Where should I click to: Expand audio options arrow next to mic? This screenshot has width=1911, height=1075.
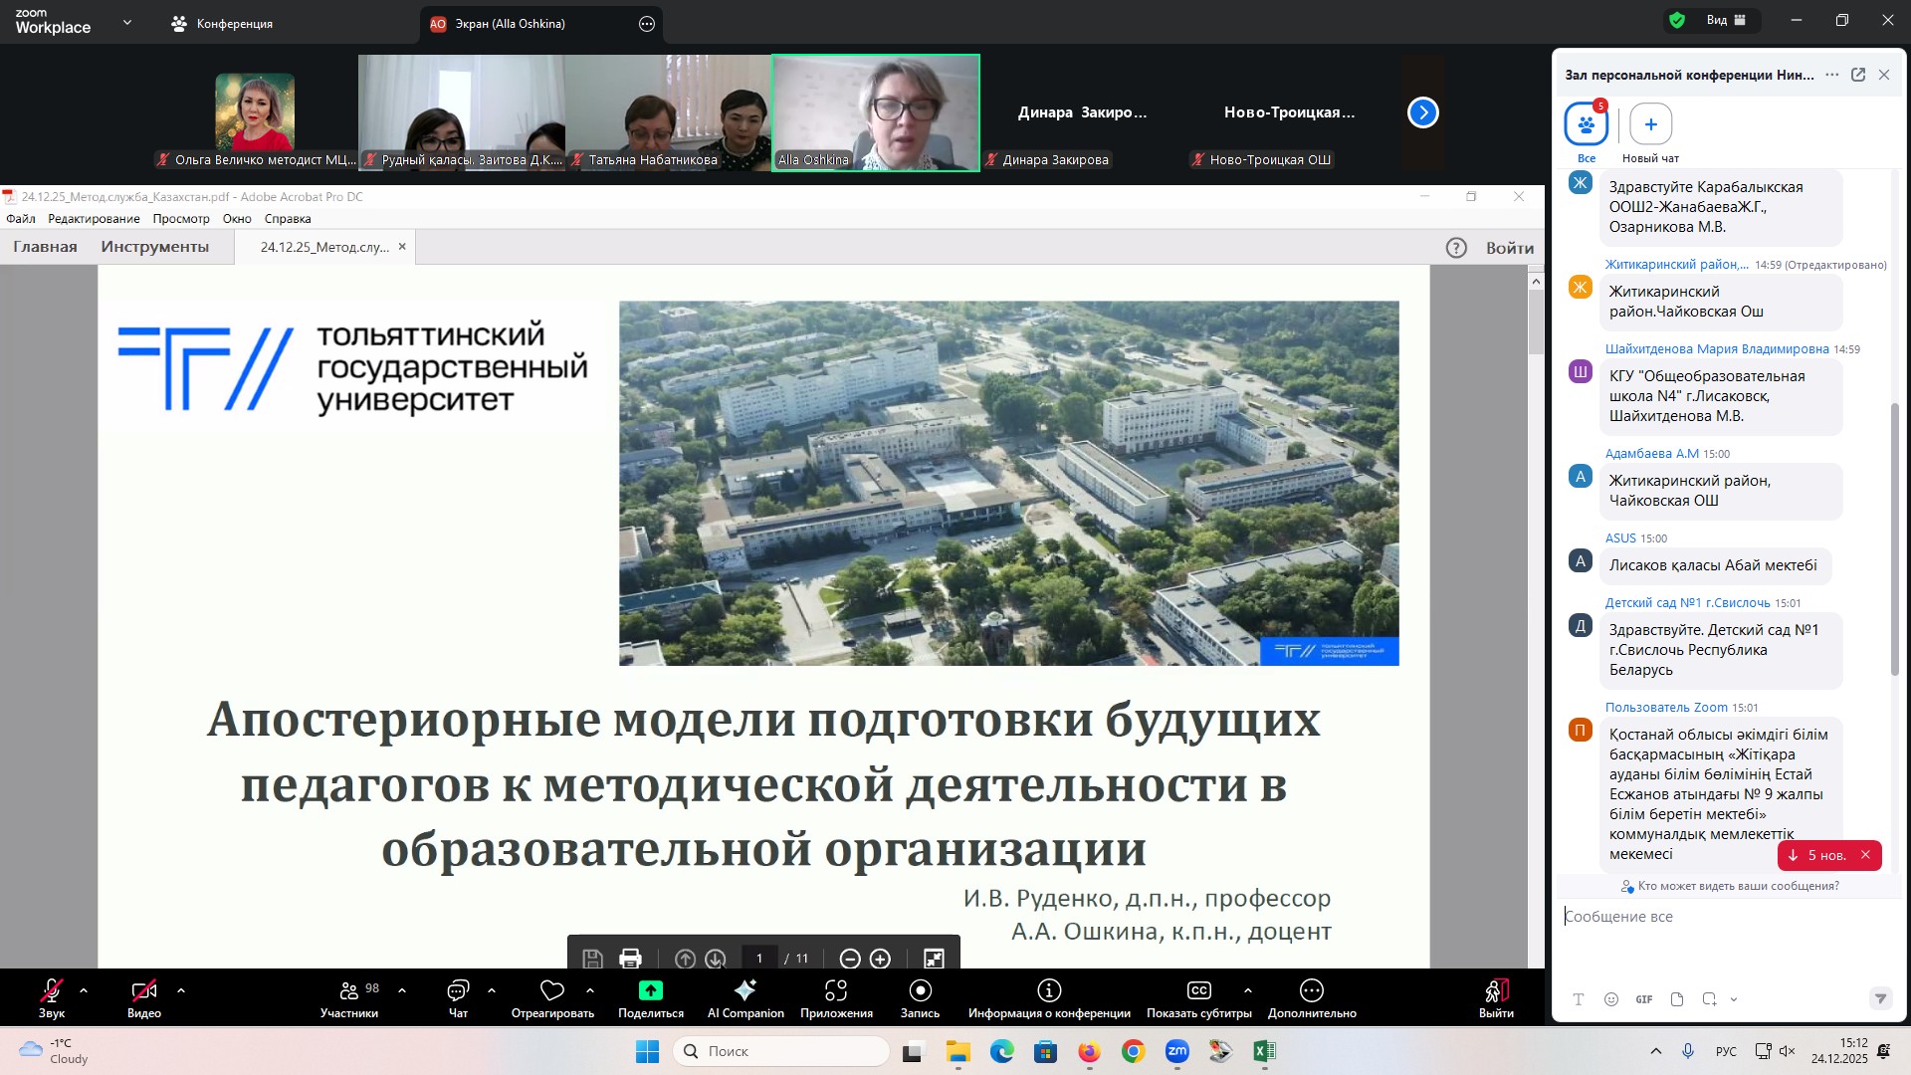(84, 990)
